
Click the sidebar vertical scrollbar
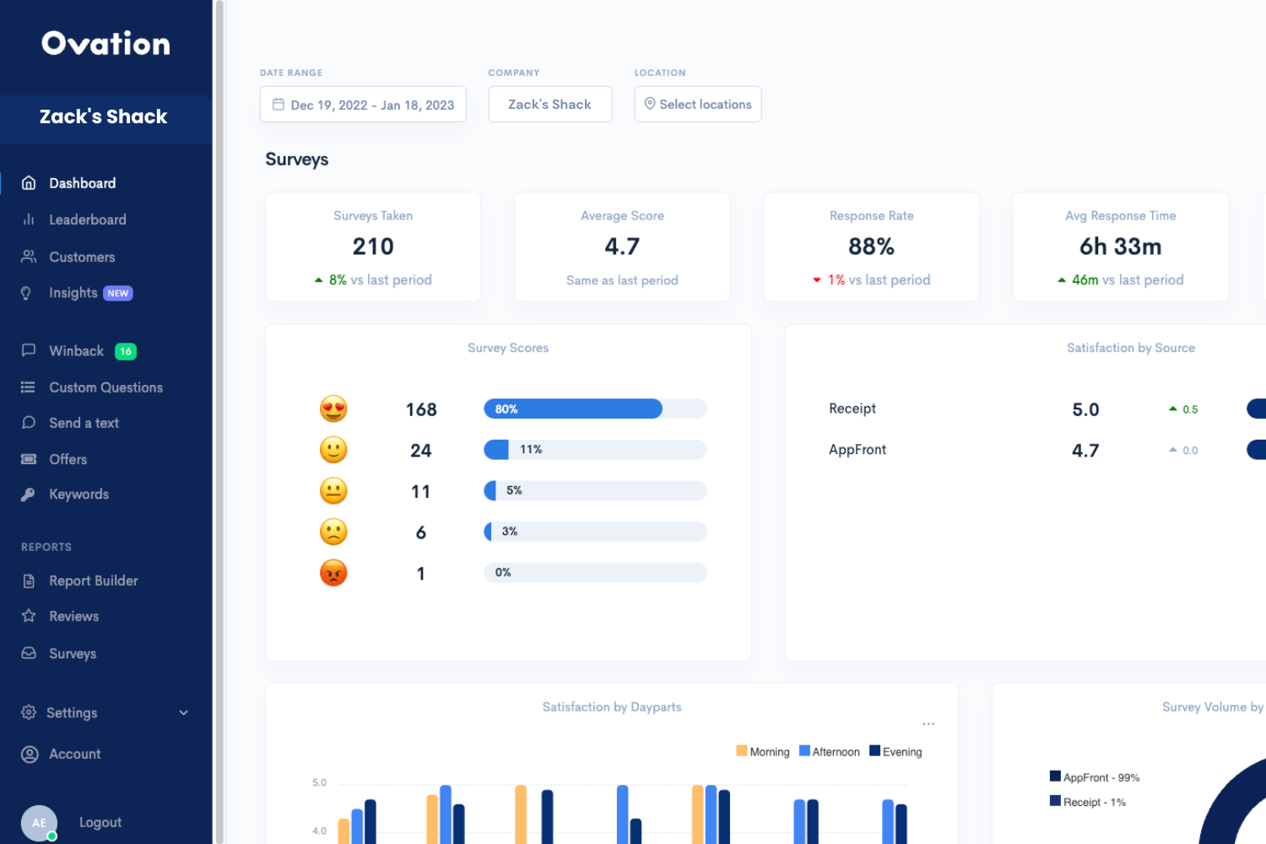point(219,422)
